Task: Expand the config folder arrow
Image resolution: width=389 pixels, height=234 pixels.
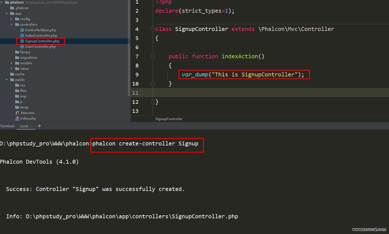Action: 12,19
